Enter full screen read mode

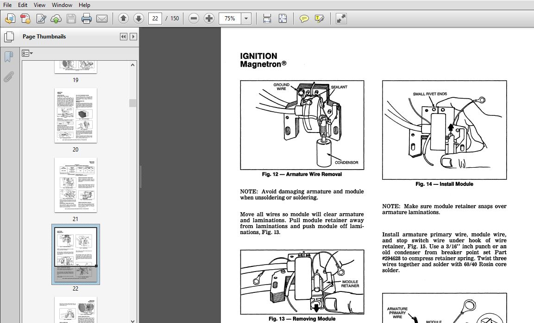click(x=341, y=19)
